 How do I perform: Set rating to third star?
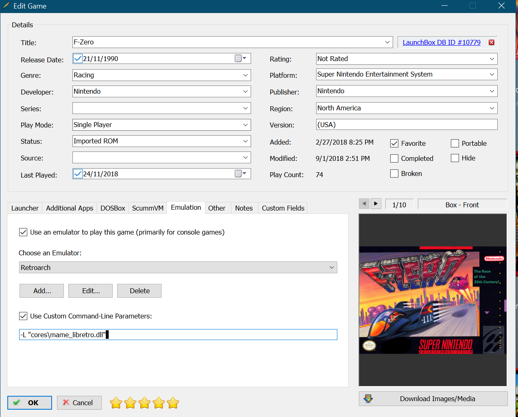coord(144,403)
